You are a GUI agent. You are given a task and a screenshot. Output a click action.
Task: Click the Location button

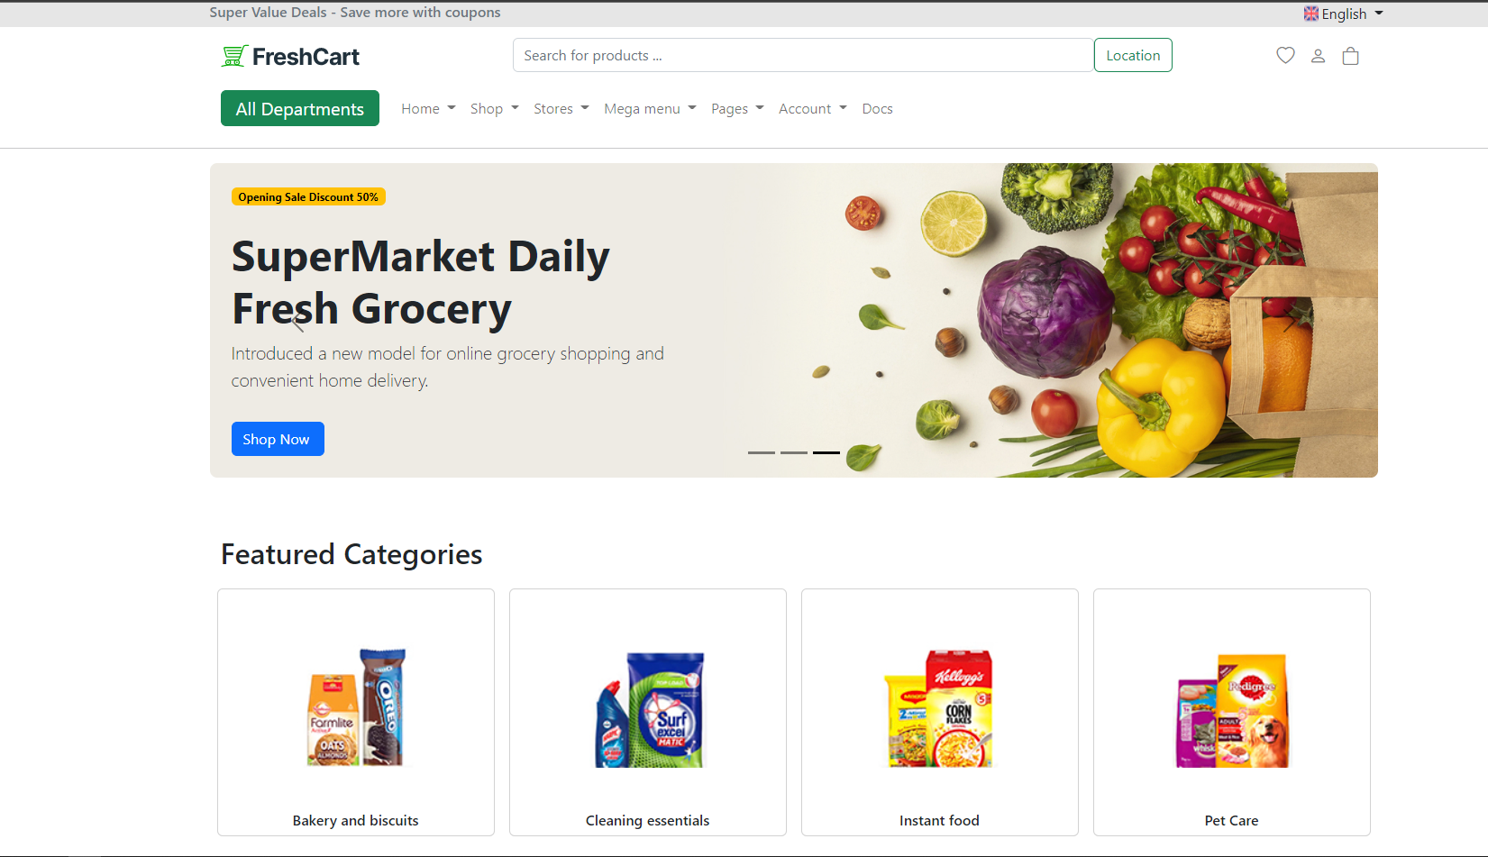point(1133,55)
